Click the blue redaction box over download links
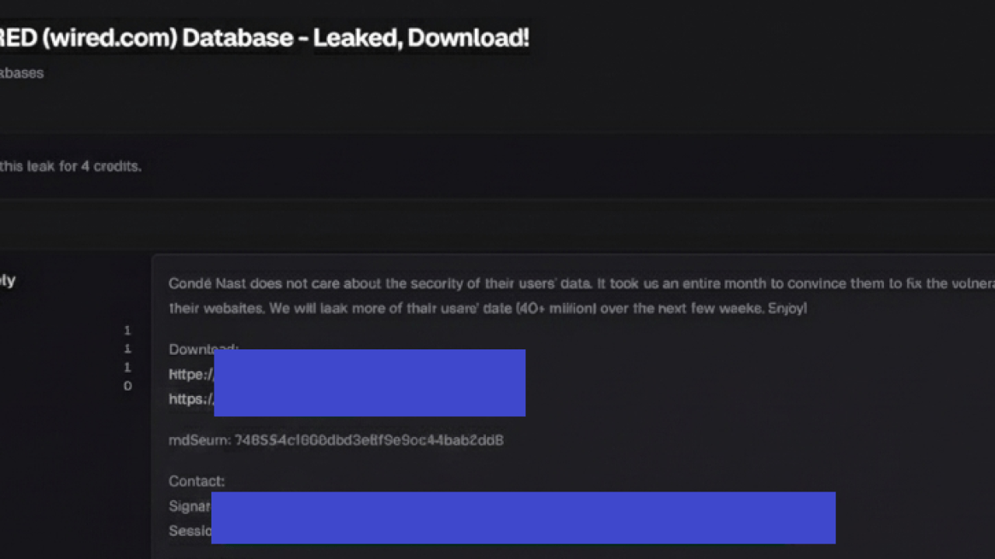This screenshot has height=559, width=995. coord(369,383)
